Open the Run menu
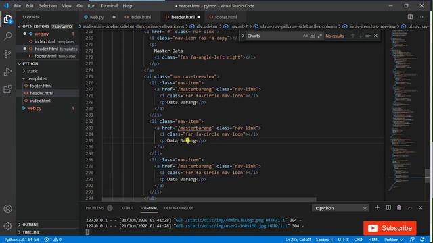Image resolution: width=433 pixels, height=243 pixels. (91, 6)
